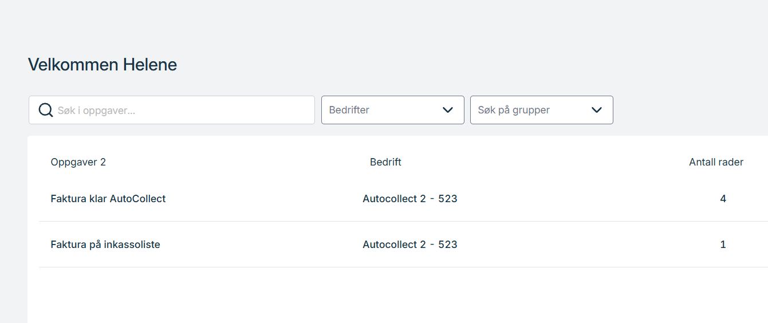768x323 pixels.
Task: Click the divider below the 'Faktura klar AutoCollect' row
Action: pos(403,221)
